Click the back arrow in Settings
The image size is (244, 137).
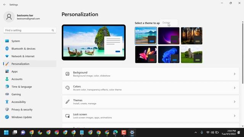coord(5,5)
